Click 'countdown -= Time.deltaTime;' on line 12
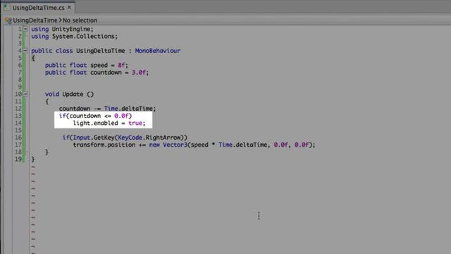 [107, 109]
